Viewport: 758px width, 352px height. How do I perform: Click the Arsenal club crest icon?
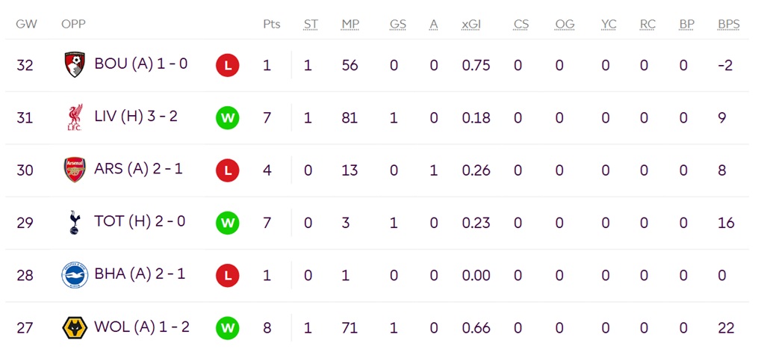click(x=75, y=170)
